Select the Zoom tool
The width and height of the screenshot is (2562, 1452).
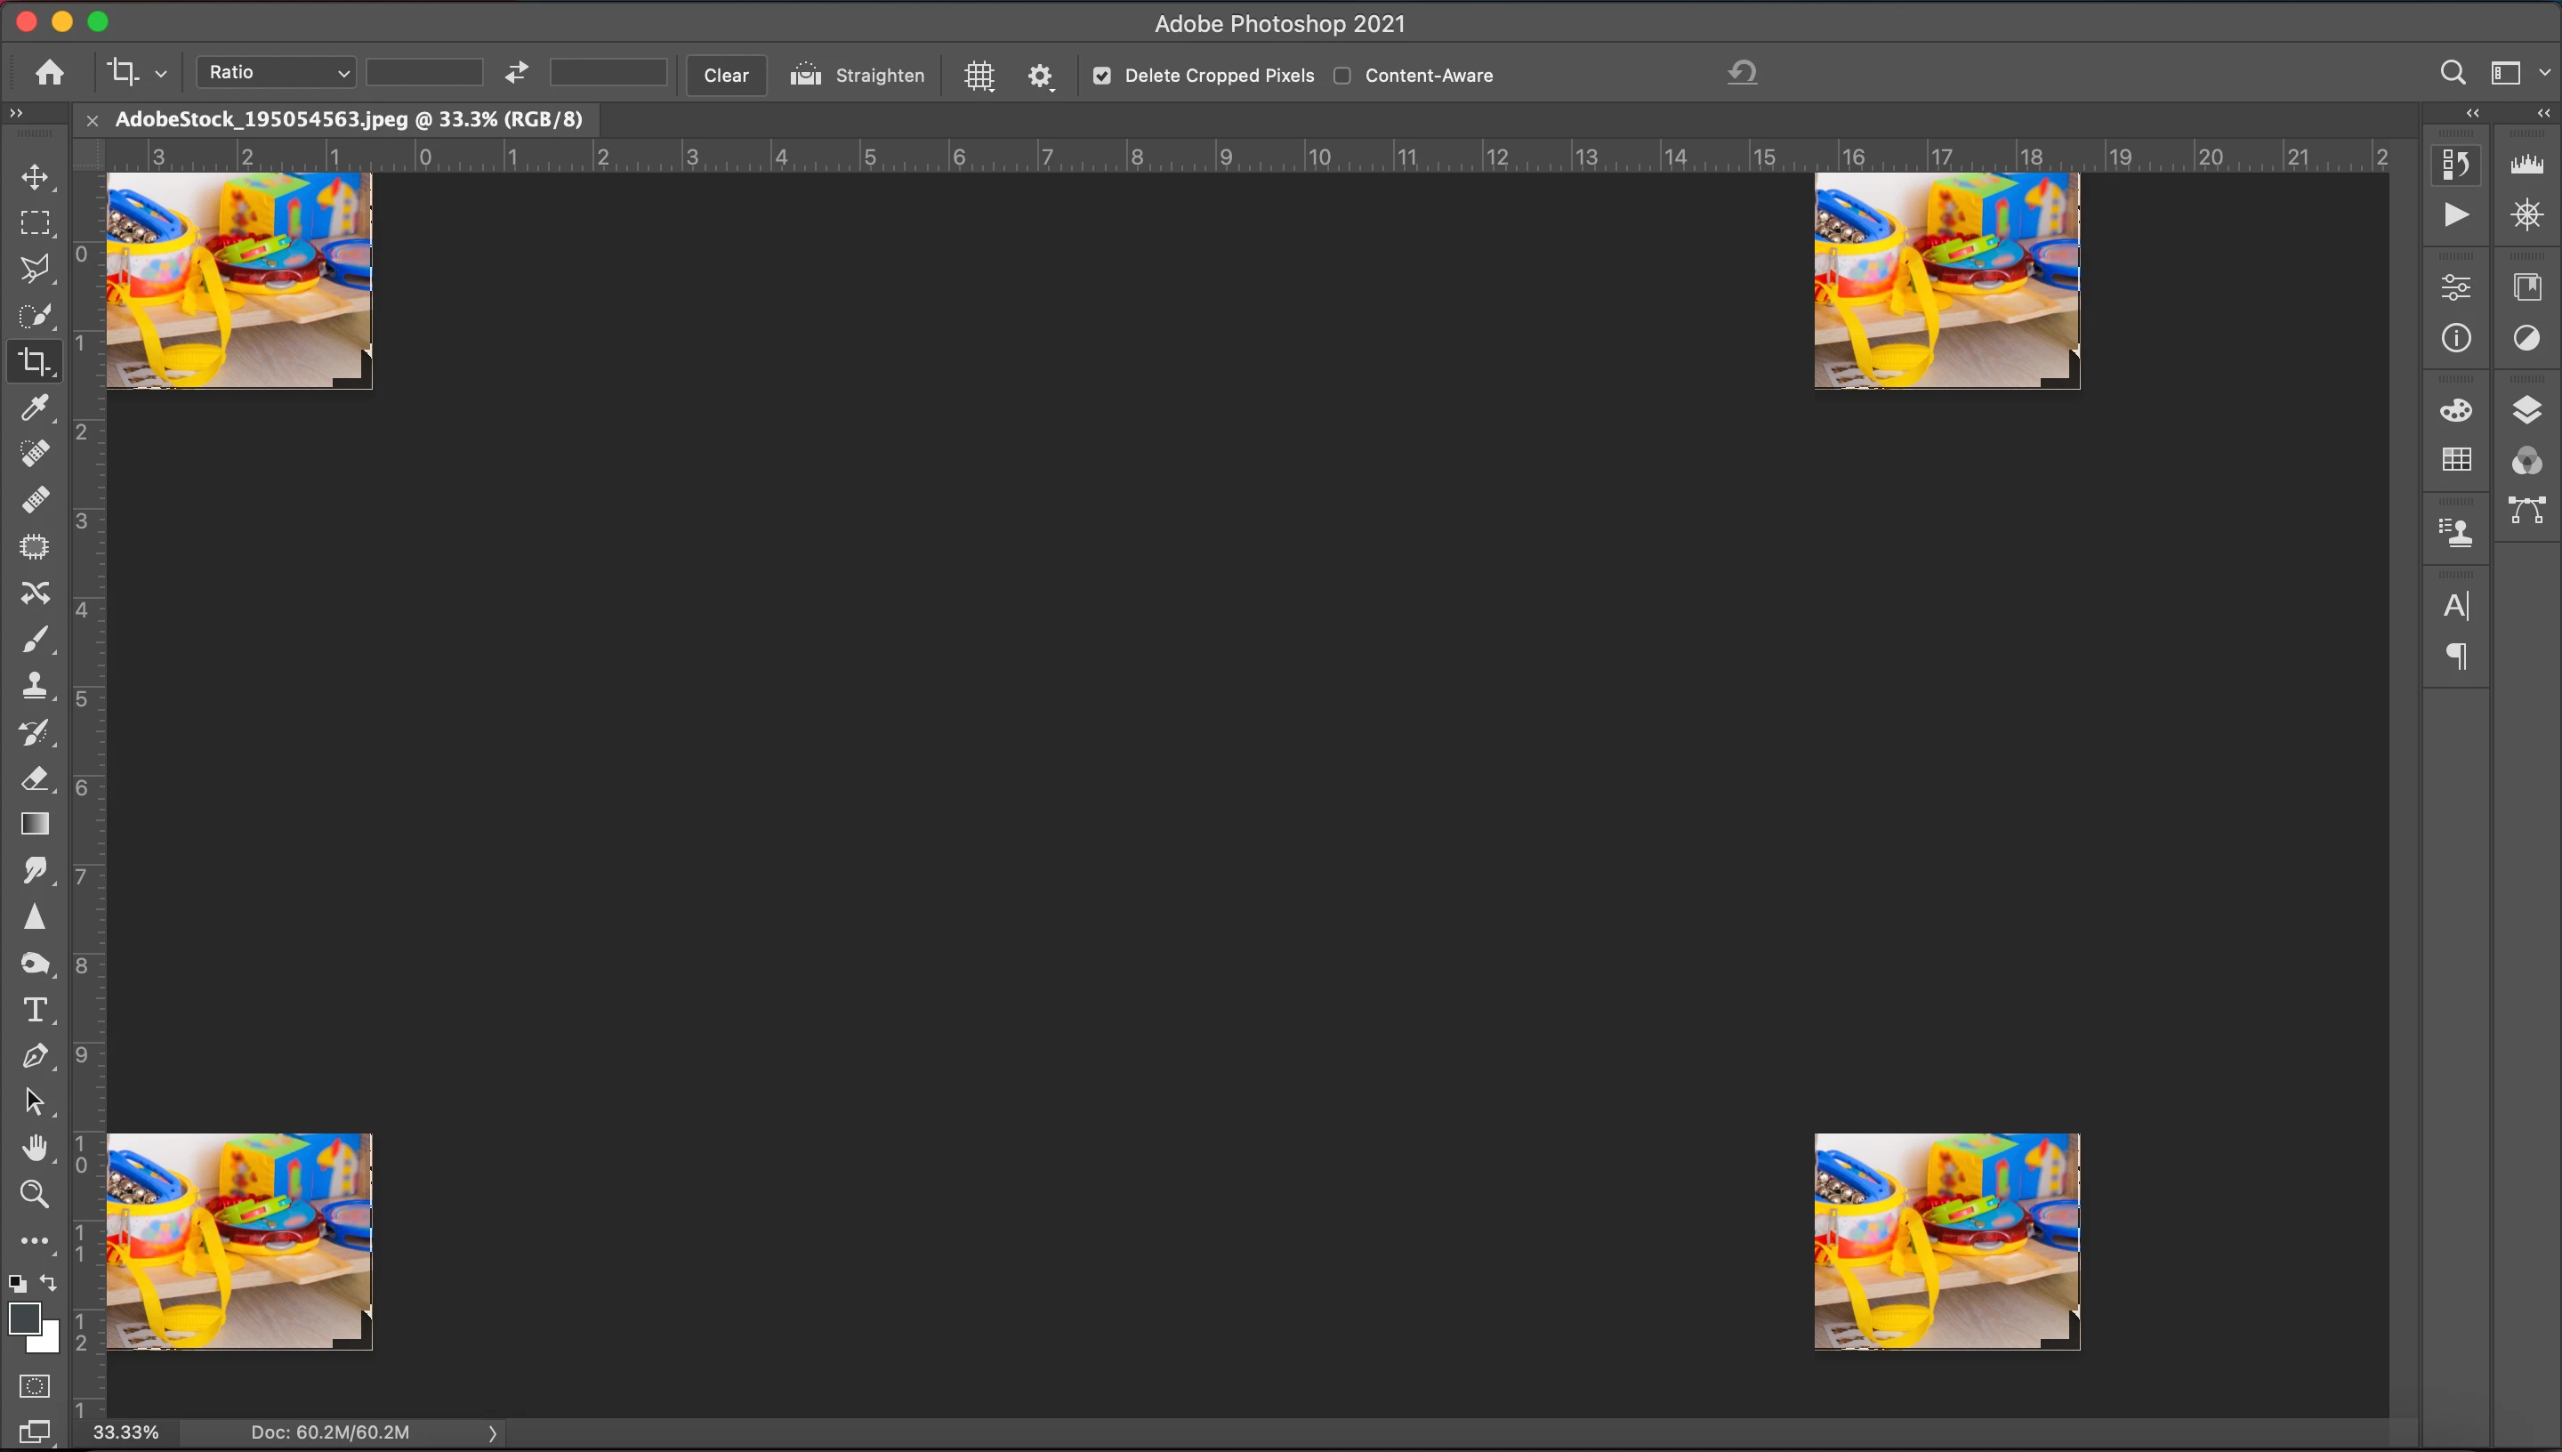tap(35, 1194)
